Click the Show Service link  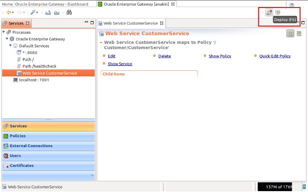[x=120, y=64]
